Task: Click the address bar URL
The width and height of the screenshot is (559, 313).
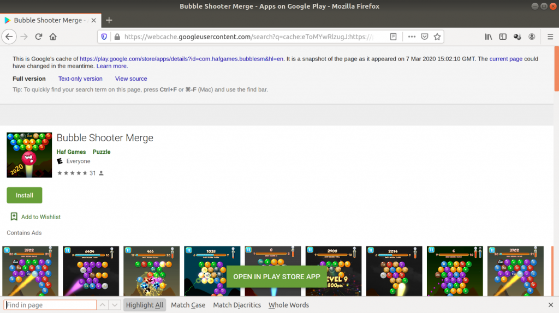Action: coord(249,37)
